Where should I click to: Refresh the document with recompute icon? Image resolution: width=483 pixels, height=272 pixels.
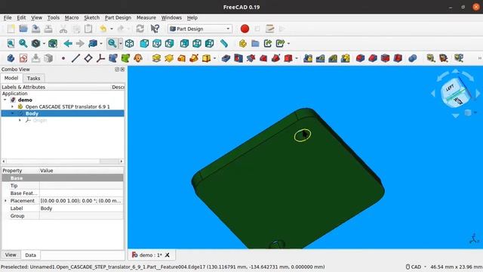[140, 29]
